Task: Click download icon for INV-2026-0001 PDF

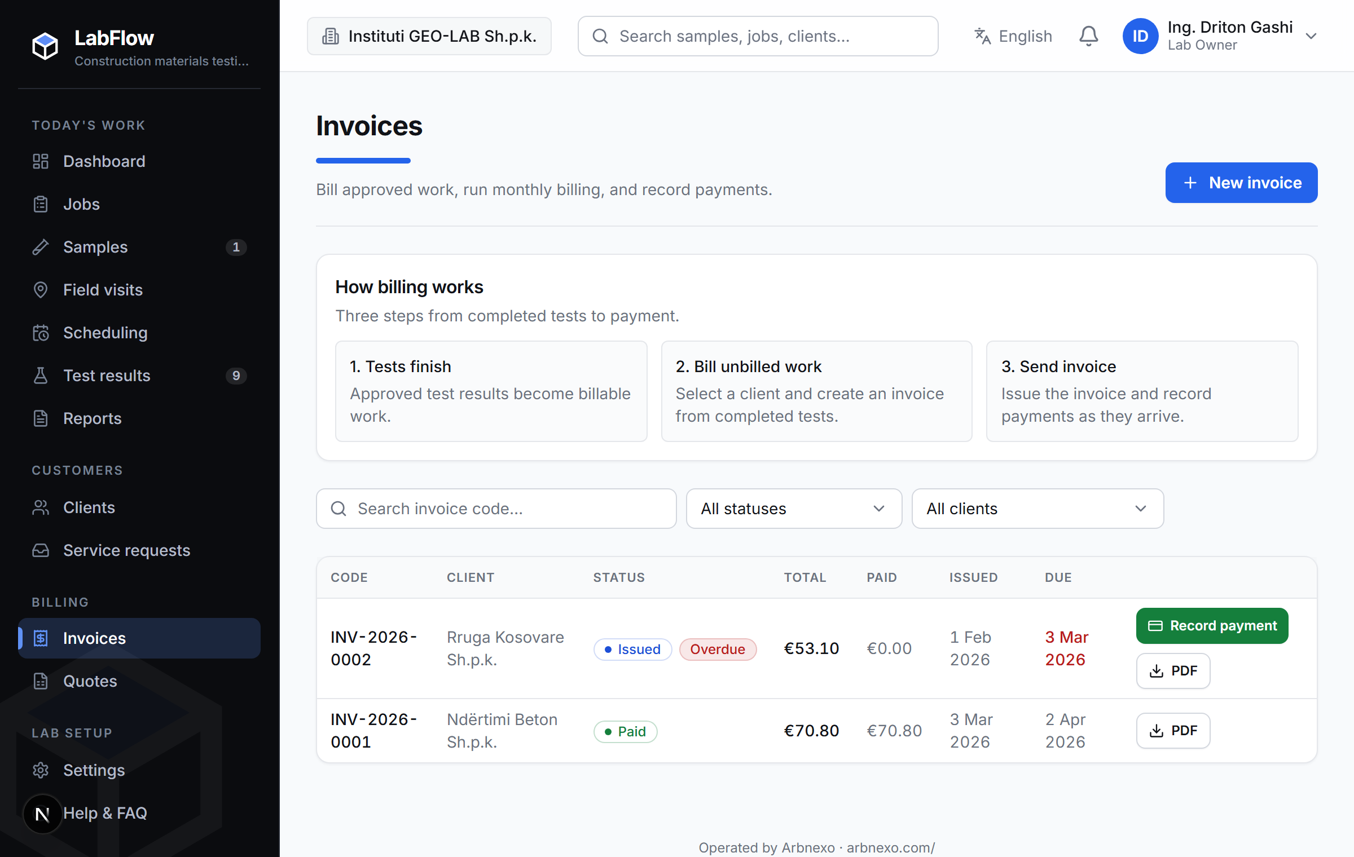Action: 1157,731
